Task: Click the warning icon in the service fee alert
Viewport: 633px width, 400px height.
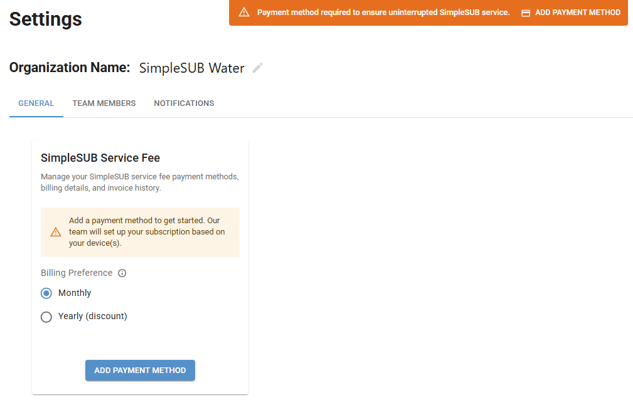Action: click(56, 232)
